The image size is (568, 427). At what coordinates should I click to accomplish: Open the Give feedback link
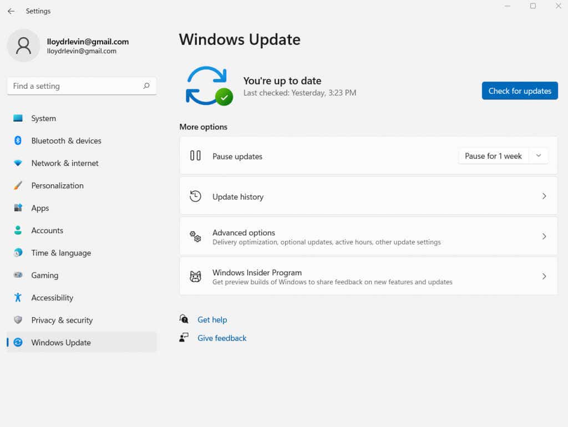click(222, 338)
